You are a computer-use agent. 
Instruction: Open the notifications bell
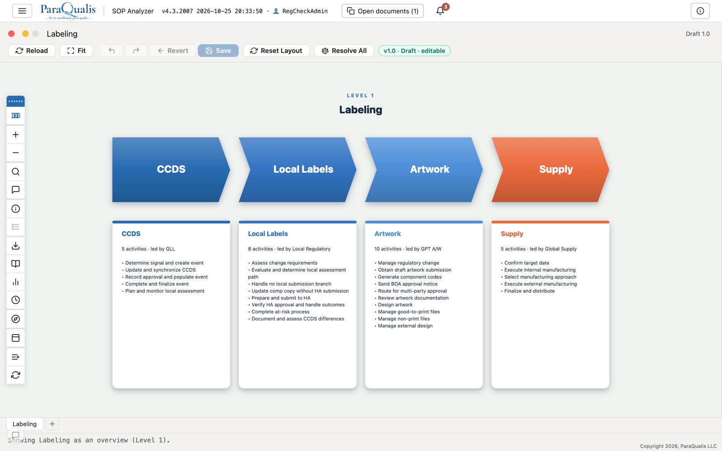440,11
